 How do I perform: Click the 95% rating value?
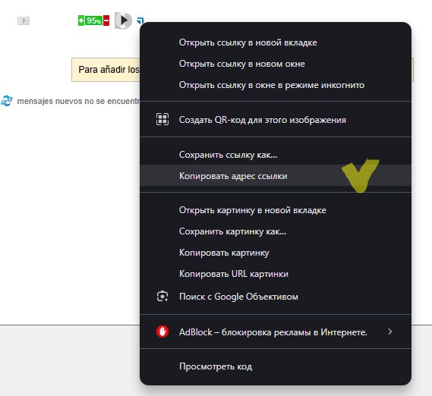[x=94, y=20]
